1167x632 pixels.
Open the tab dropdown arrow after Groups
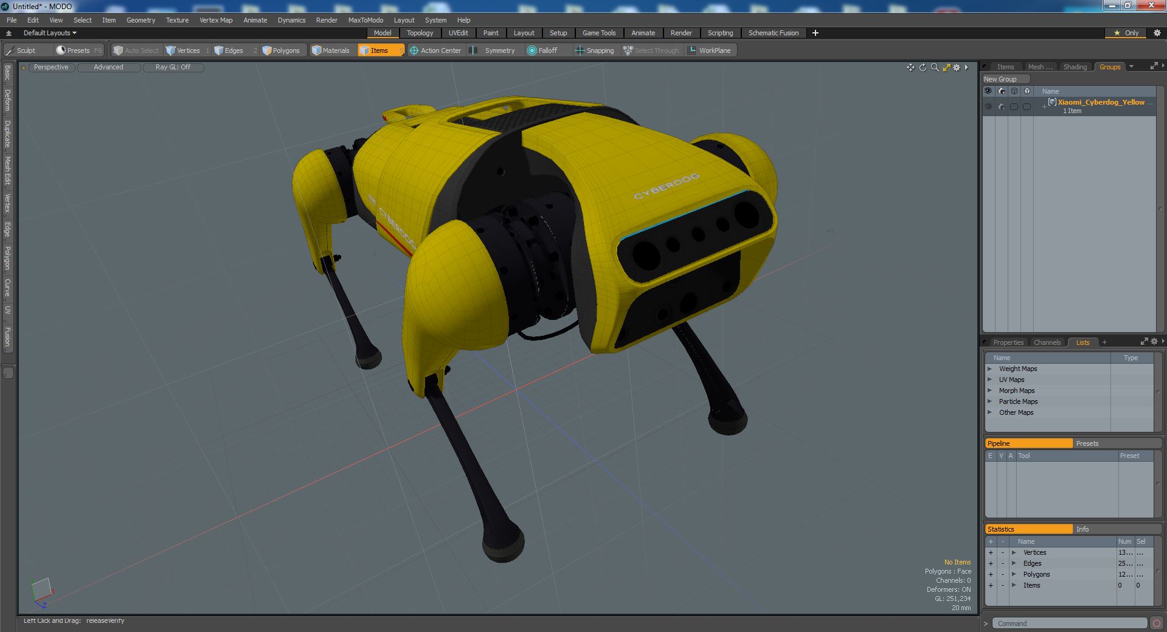click(x=1131, y=67)
